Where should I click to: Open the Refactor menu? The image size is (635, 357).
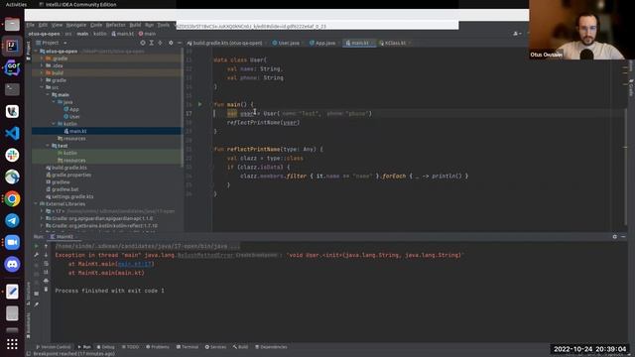(x=116, y=25)
